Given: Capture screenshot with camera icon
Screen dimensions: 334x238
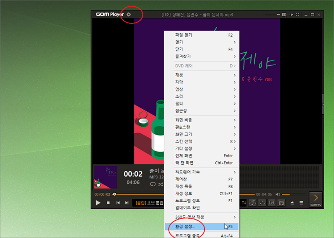Looking at the screenshot, I should tap(281, 203).
